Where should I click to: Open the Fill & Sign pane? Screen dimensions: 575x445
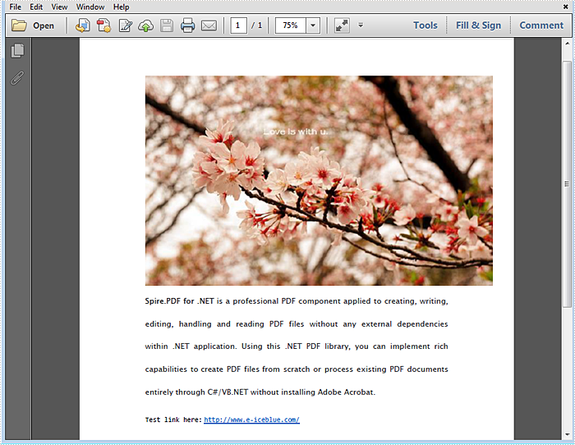(x=478, y=25)
